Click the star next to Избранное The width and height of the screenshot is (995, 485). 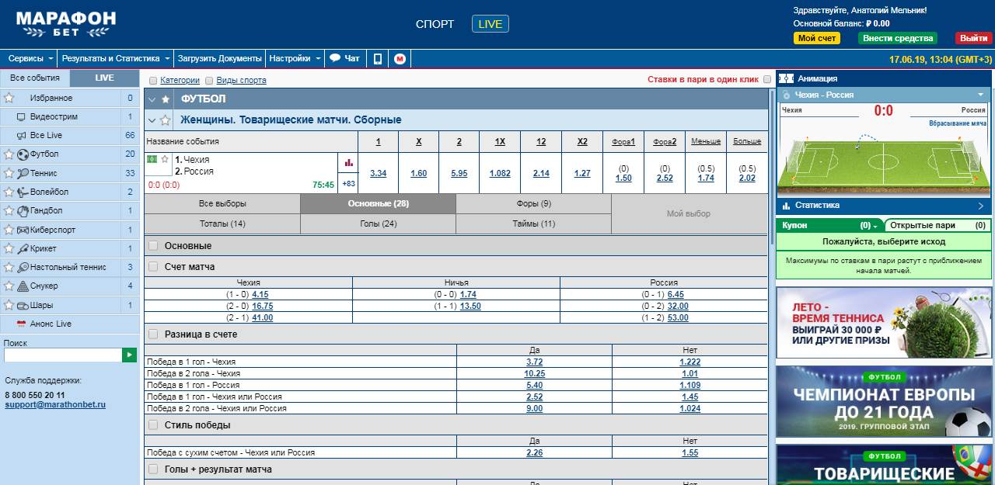[x=9, y=98]
